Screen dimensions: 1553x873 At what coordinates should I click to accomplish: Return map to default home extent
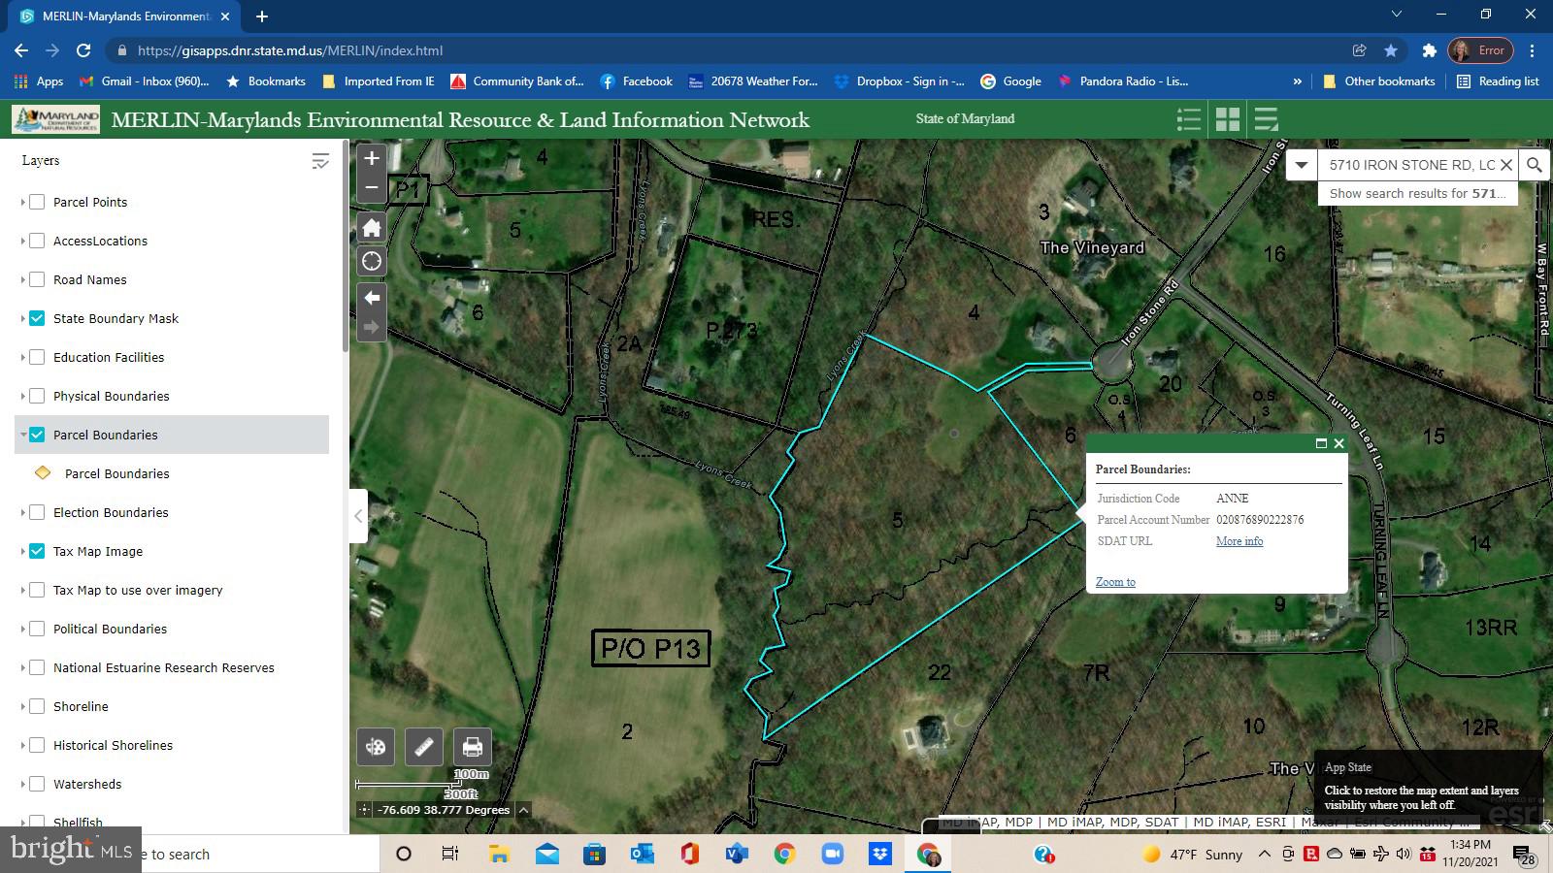(x=372, y=228)
